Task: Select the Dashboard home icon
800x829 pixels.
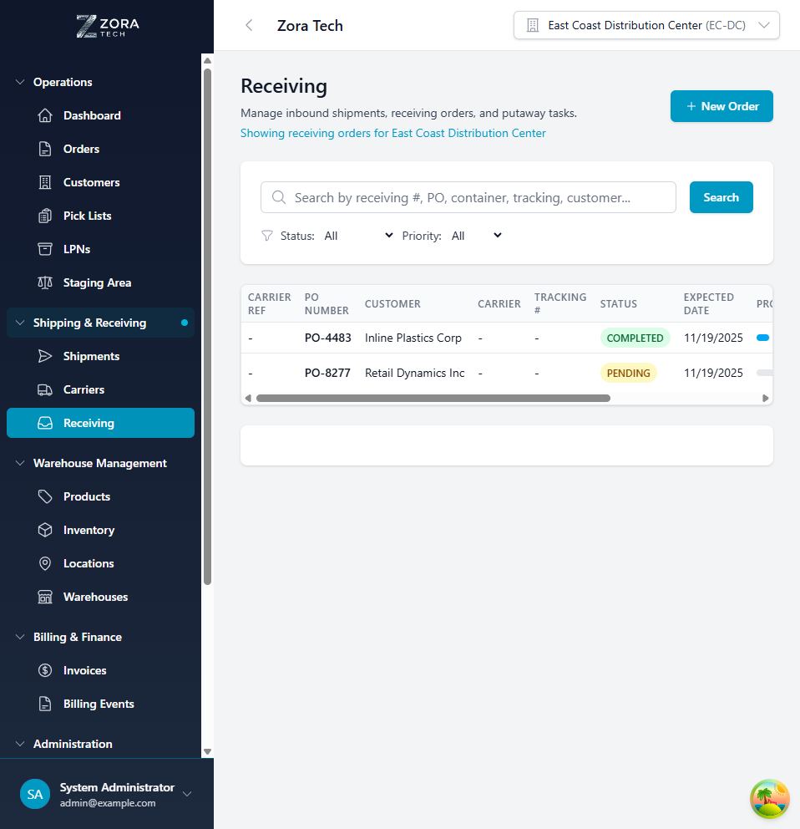Action: click(44, 115)
